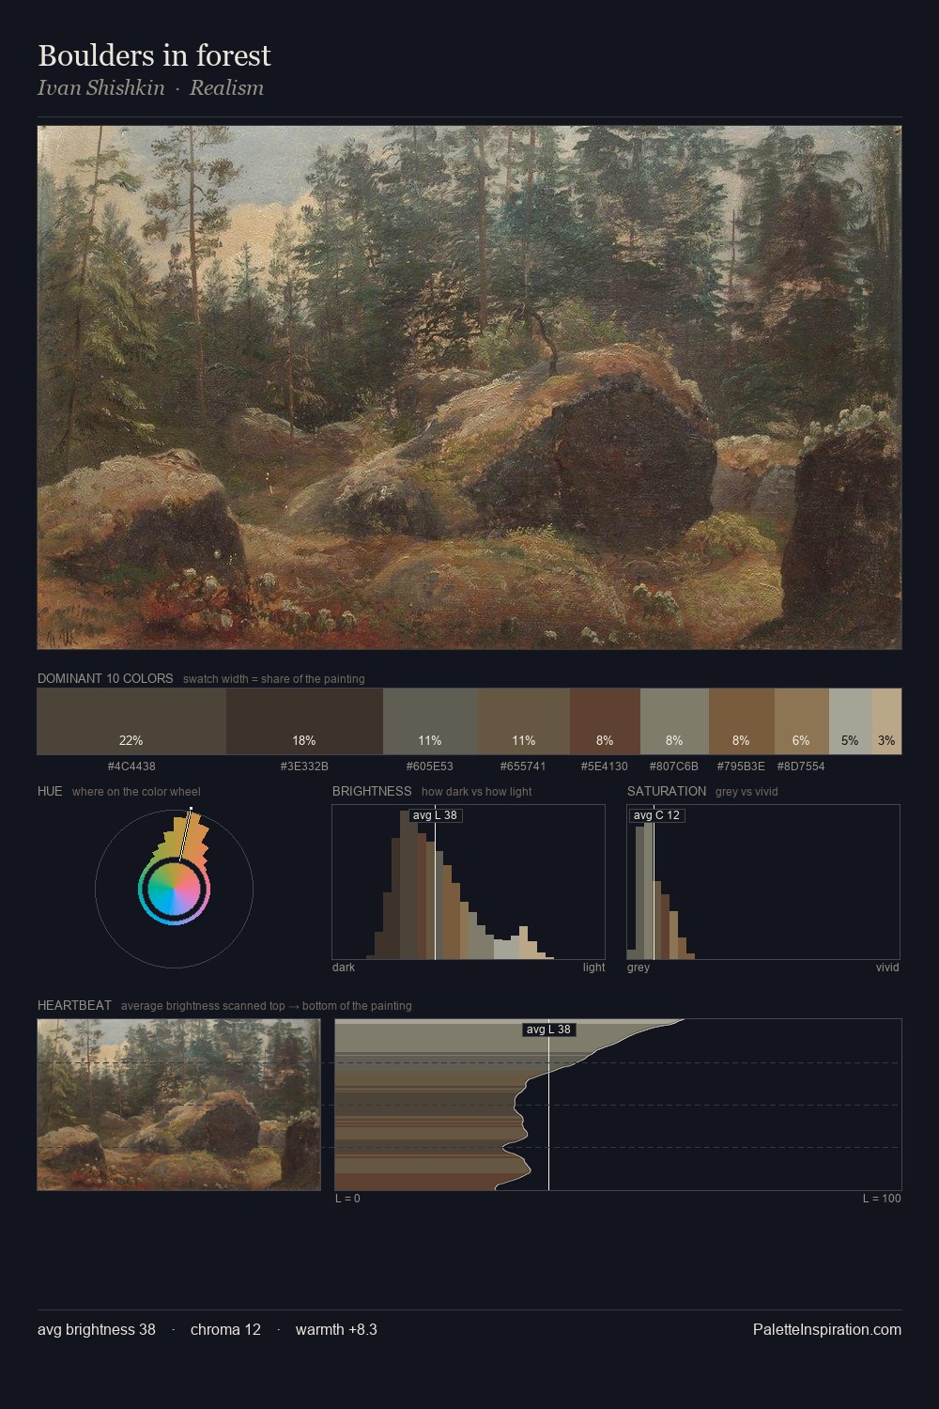The width and height of the screenshot is (939, 1409).
Task: Click the L = 100 axis label
Action: [x=882, y=1199]
